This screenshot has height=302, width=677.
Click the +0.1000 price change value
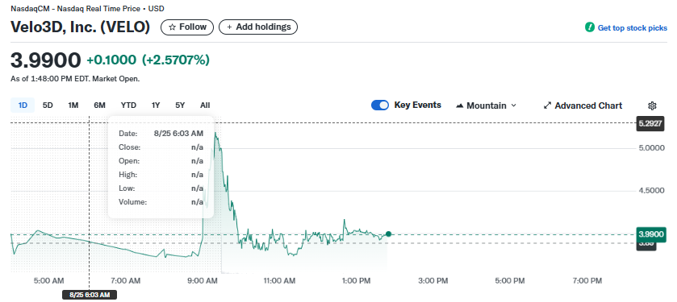111,60
